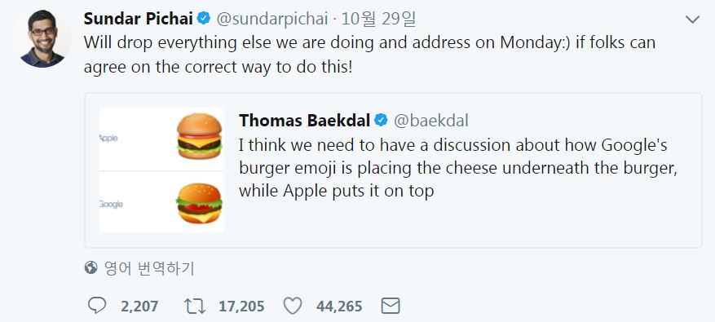
Task: Click the globe icon beside translate
Action: point(90,267)
